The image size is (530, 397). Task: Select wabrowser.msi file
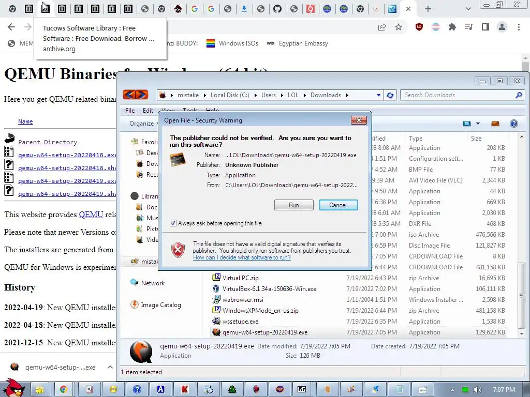click(x=243, y=300)
